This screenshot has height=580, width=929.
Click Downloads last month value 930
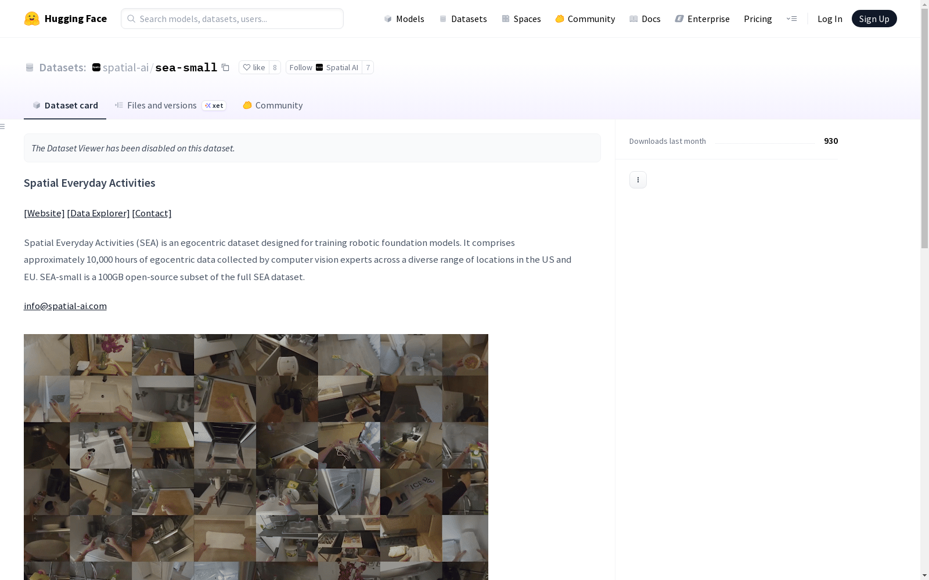point(831,141)
